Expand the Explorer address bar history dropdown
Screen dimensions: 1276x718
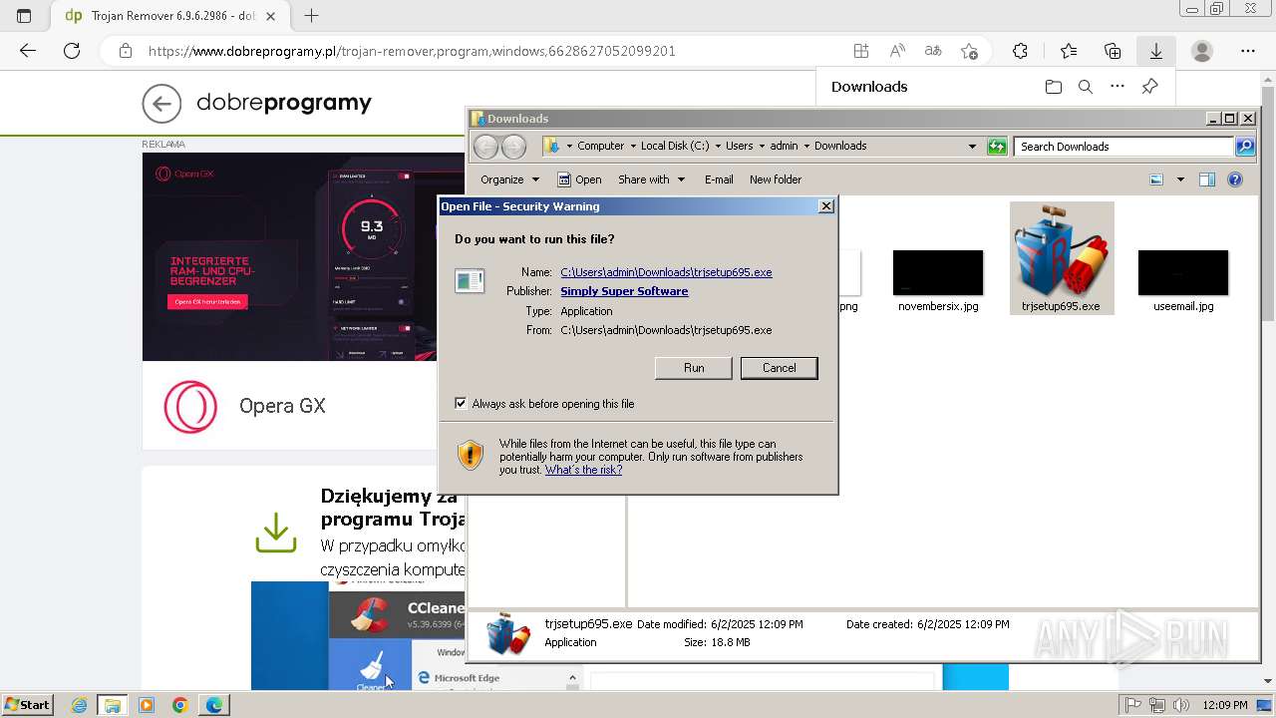click(972, 147)
